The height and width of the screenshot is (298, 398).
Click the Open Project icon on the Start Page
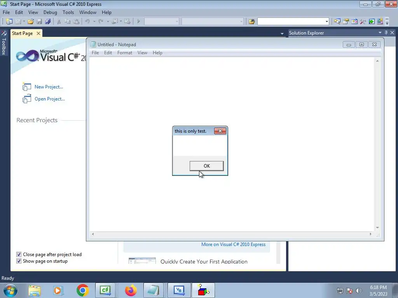tap(27, 99)
